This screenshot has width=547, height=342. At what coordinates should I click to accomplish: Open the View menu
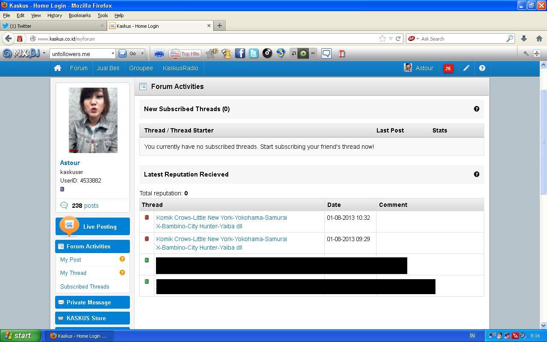click(36, 15)
